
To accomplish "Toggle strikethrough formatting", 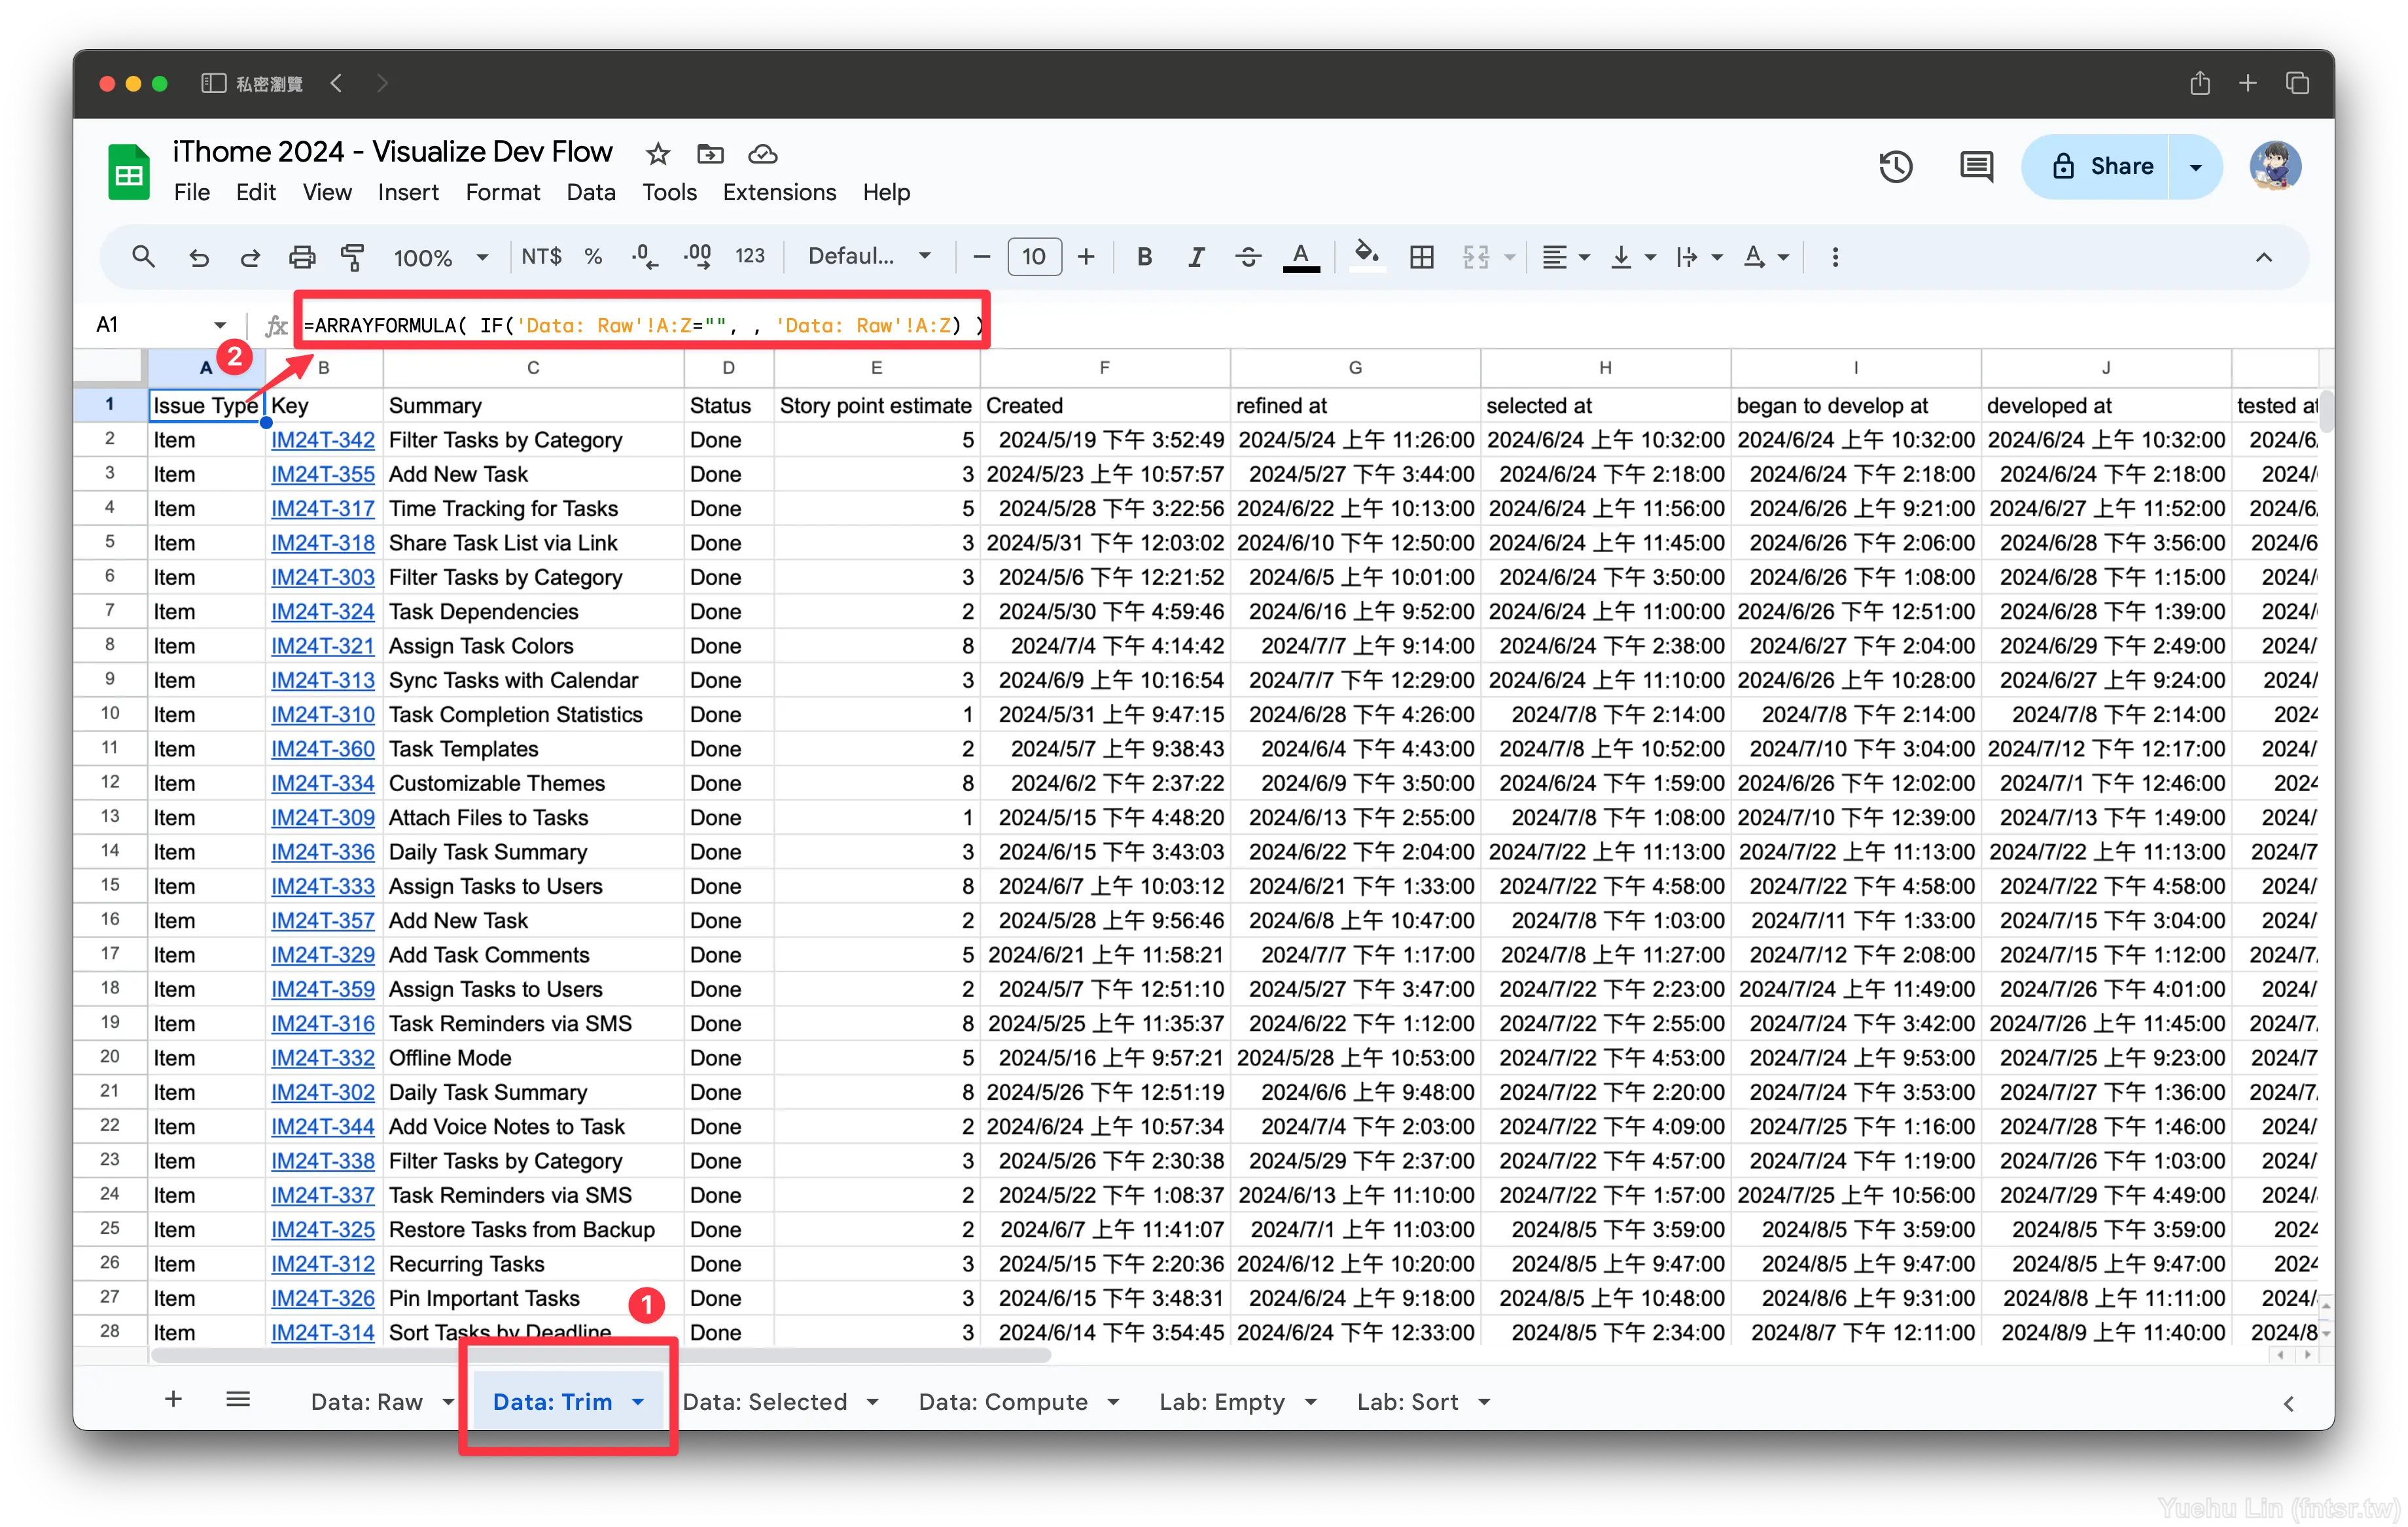I will pos(1248,257).
